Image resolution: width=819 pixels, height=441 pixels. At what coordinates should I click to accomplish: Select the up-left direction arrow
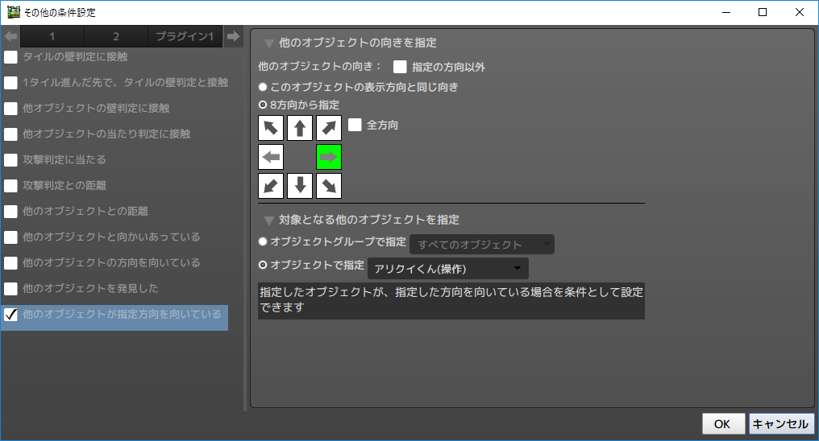point(271,128)
